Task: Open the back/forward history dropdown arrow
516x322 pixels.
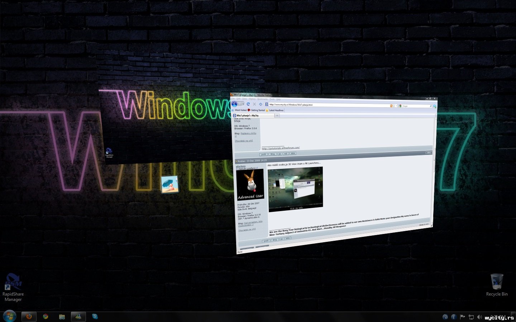Action: click(x=243, y=104)
